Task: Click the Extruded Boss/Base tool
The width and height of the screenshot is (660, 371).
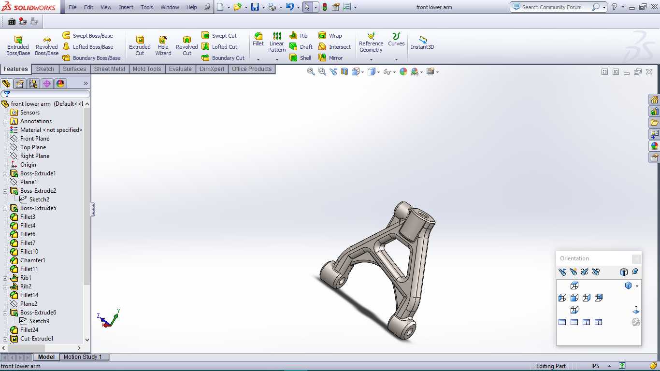Action: pyautogui.click(x=18, y=46)
